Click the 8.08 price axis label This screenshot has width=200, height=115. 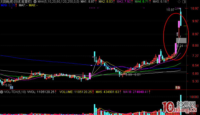tap(195, 46)
